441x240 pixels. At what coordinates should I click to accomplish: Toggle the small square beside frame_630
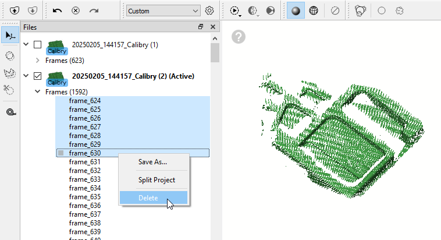[x=61, y=153]
